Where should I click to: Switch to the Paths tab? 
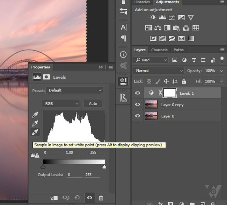coord(179,50)
